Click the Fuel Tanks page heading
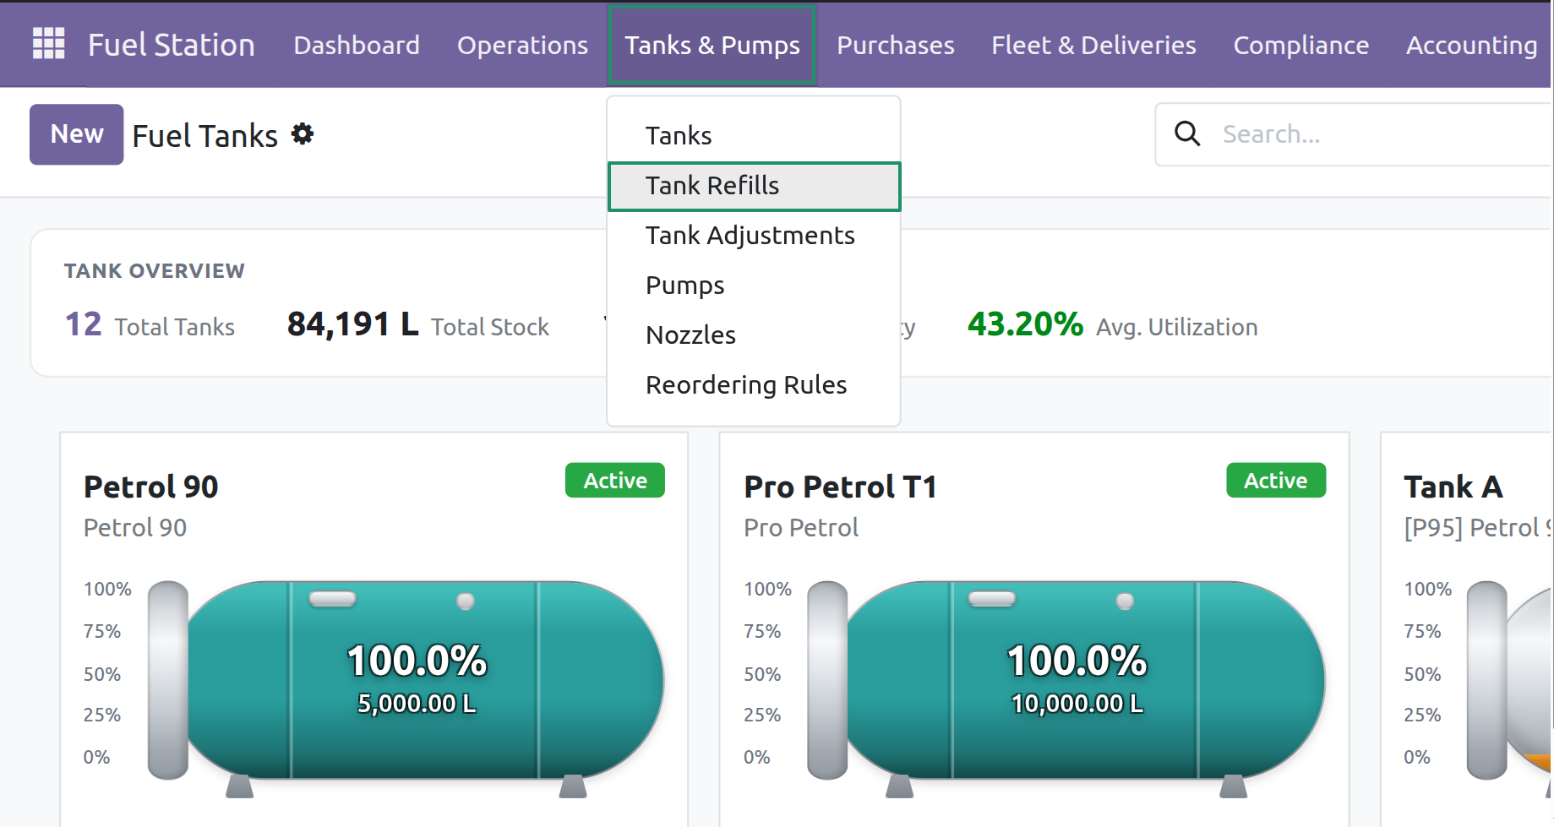The height and width of the screenshot is (827, 1554). tap(205, 136)
